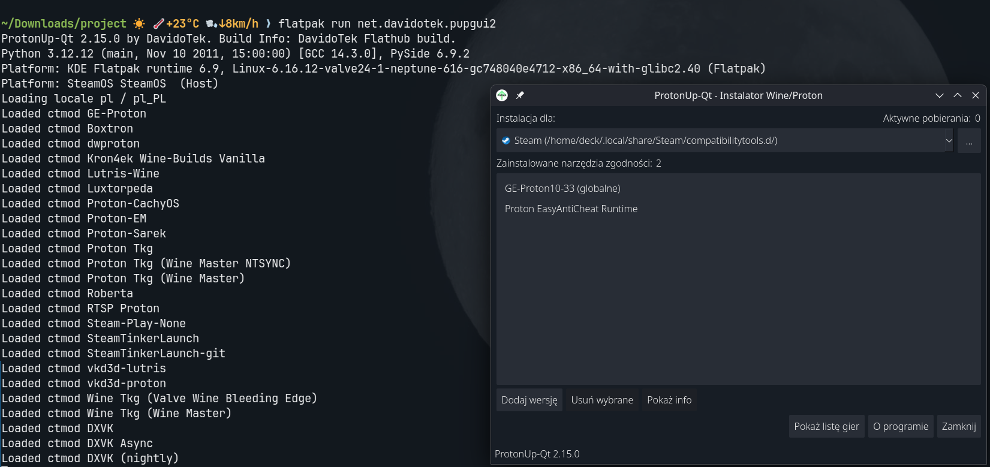Click 'Platform: SteamOS SteamOS (Host)' terminal line

[110, 84]
